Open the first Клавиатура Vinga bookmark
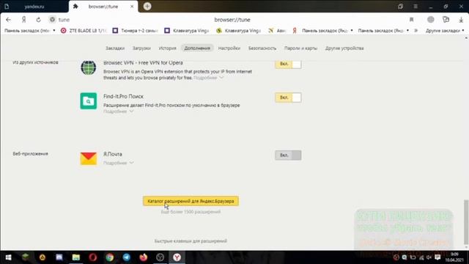 pos(188,31)
